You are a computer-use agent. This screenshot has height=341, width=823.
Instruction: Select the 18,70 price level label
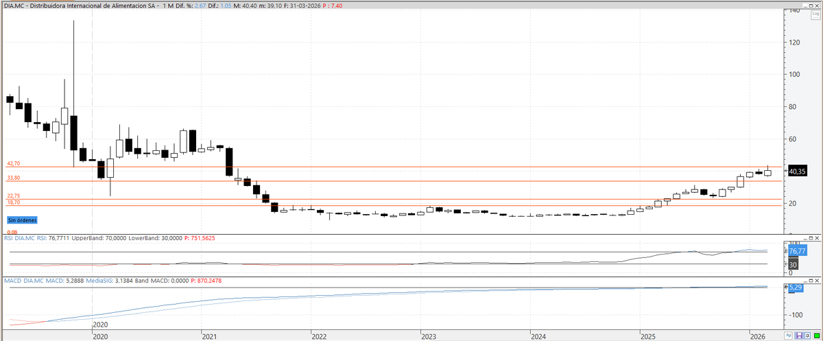(x=14, y=202)
